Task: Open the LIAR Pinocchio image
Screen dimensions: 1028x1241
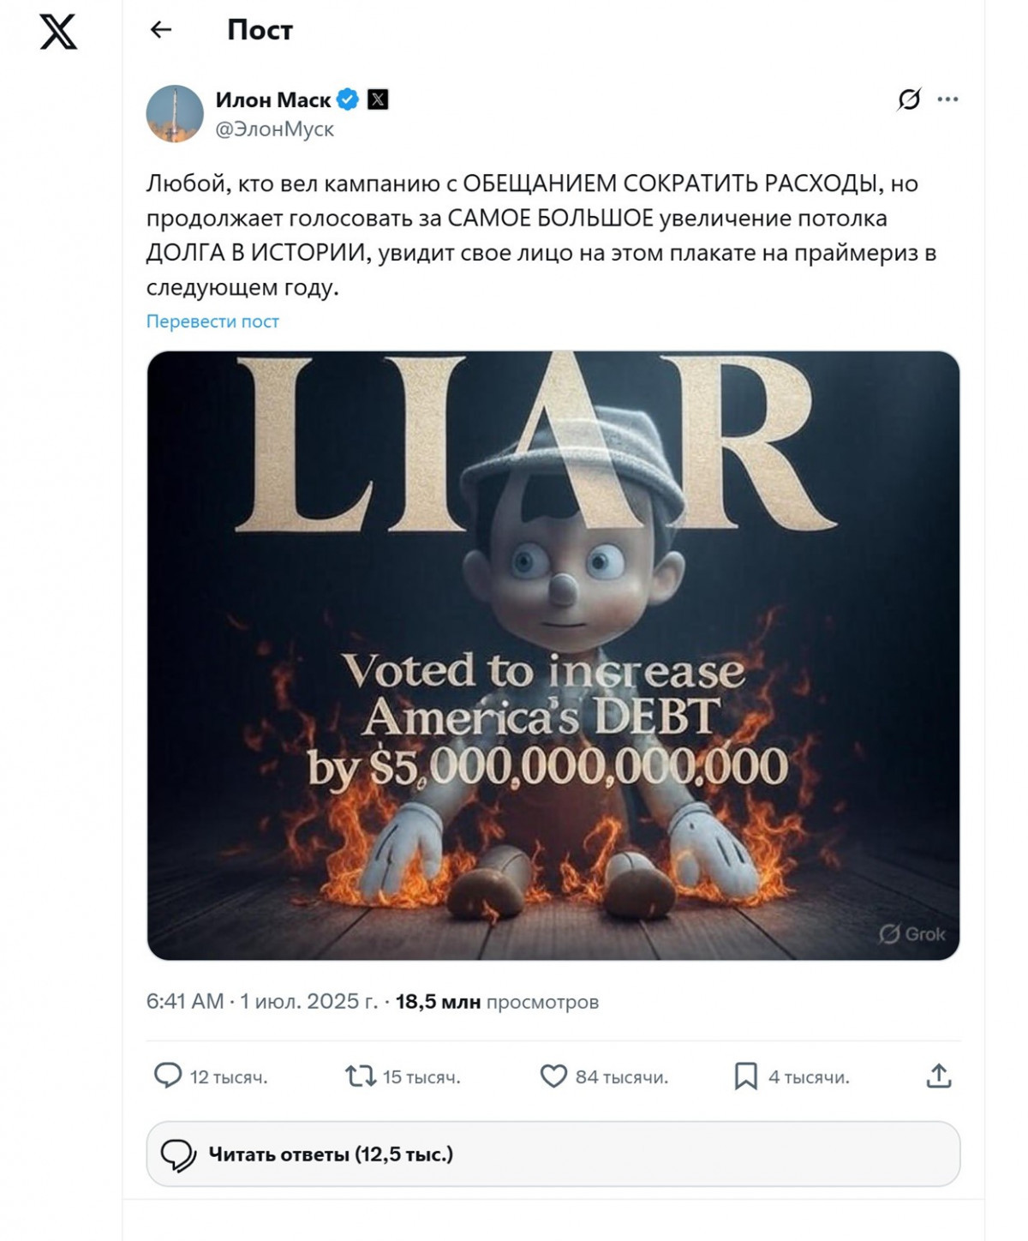Action: point(553,655)
